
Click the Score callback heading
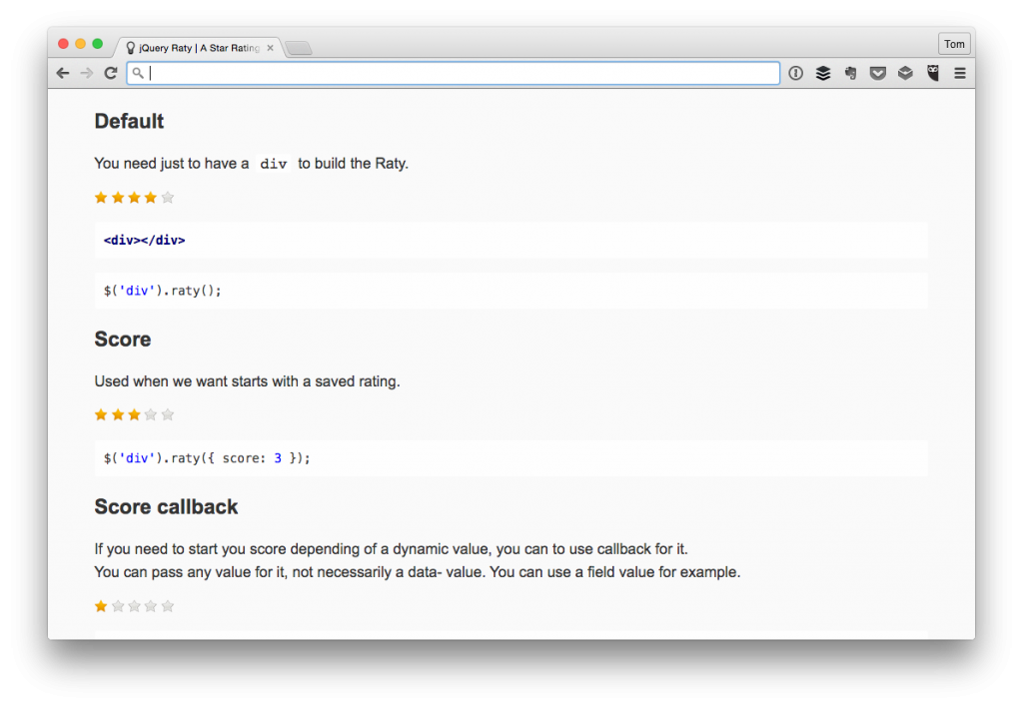coord(167,506)
